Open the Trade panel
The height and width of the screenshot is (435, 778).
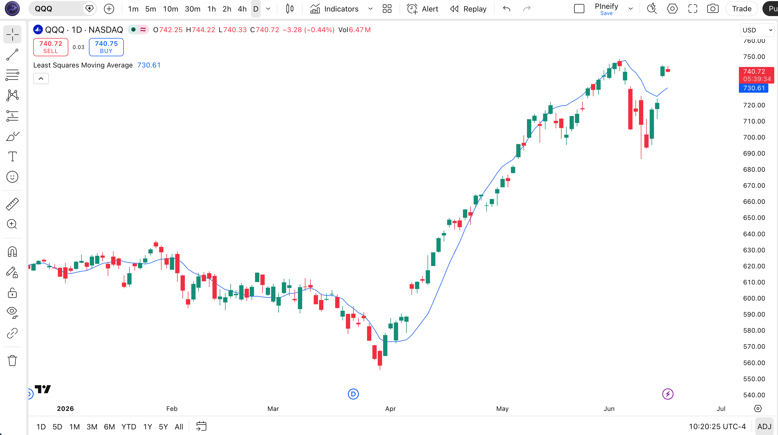[742, 9]
